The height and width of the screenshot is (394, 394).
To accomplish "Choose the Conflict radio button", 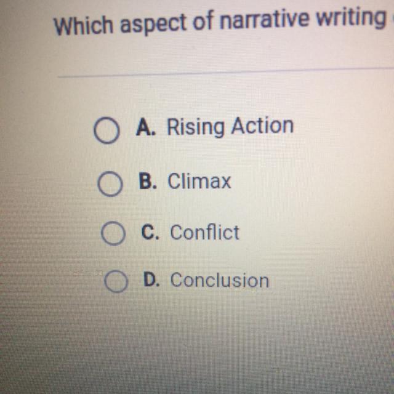I will click(113, 235).
